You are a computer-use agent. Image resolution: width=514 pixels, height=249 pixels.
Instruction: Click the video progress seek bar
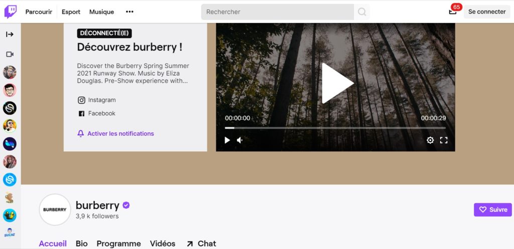click(x=335, y=128)
